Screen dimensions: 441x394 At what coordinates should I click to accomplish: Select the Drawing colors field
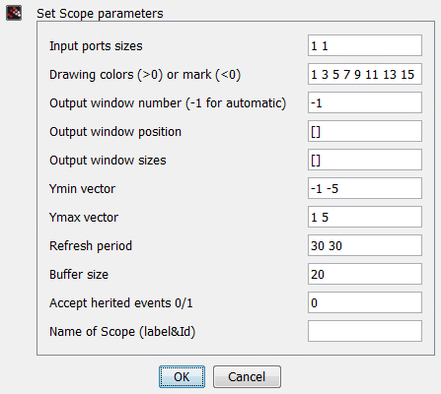tap(365, 74)
